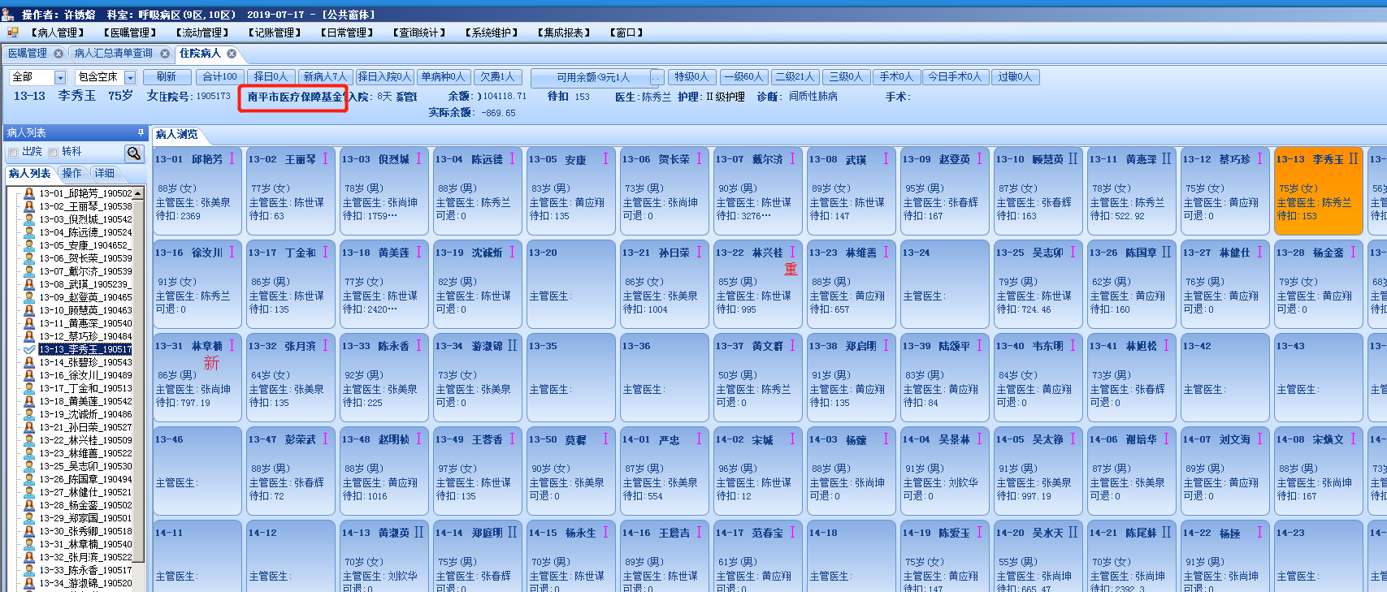Image resolution: width=1387 pixels, height=592 pixels.
Task: Switch to the 病人汇总清单查询 tab
Action: pos(114,54)
